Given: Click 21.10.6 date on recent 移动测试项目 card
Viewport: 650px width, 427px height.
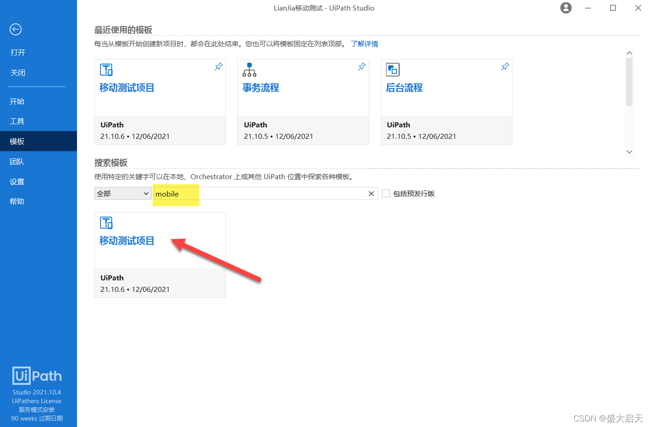Looking at the screenshot, I should (x=135, y=136).
